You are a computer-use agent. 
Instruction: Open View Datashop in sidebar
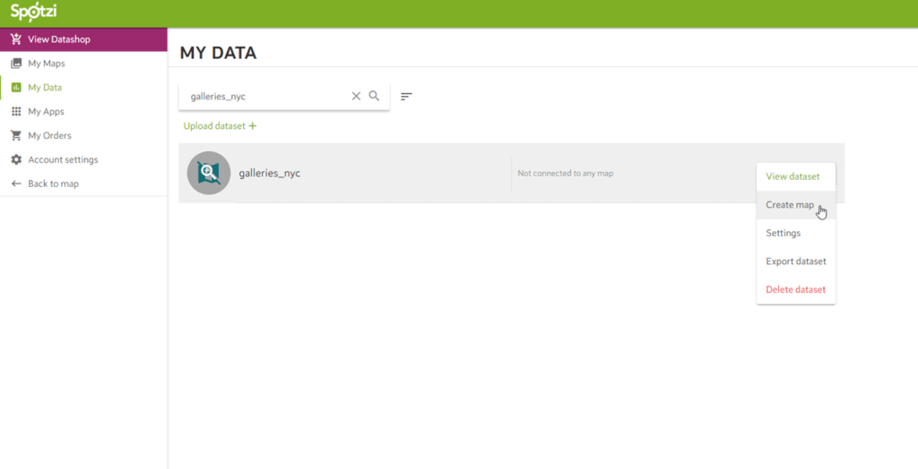pyautogui.click(x=83, y=39)
